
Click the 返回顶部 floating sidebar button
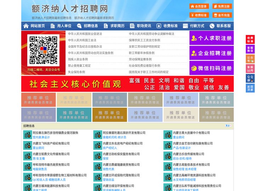[x=250, y=88]
